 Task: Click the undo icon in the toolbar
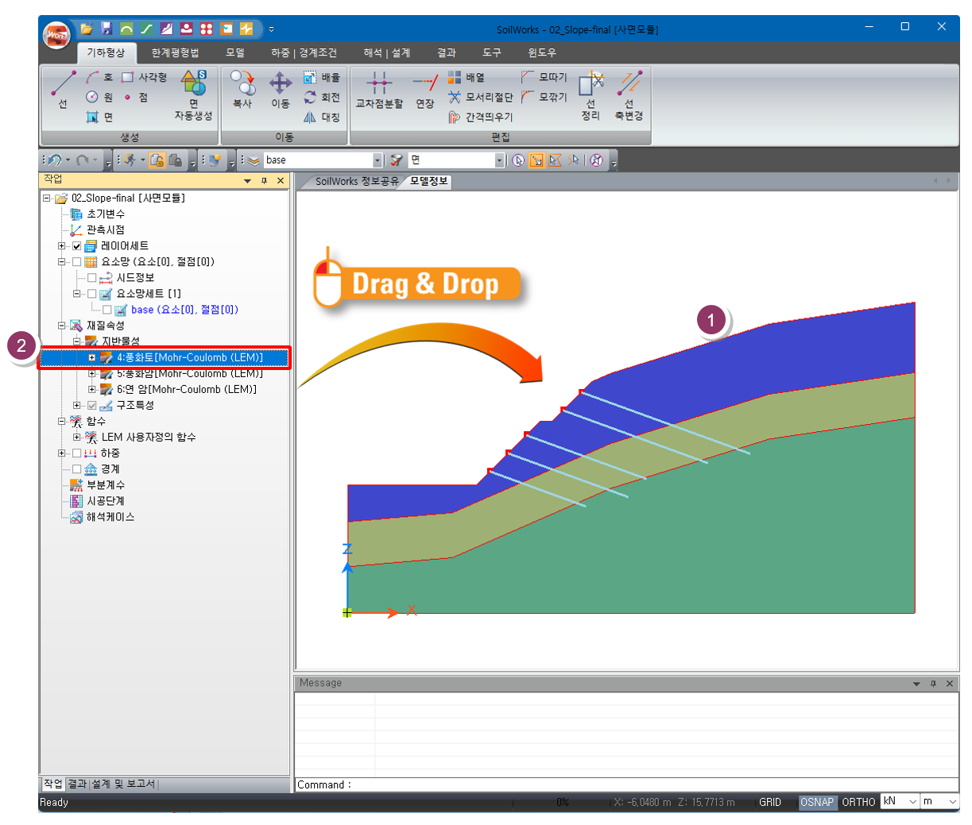(55, 160)
